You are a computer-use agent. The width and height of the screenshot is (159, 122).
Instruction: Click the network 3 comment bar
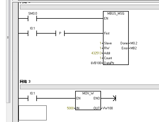click(89, 87)
